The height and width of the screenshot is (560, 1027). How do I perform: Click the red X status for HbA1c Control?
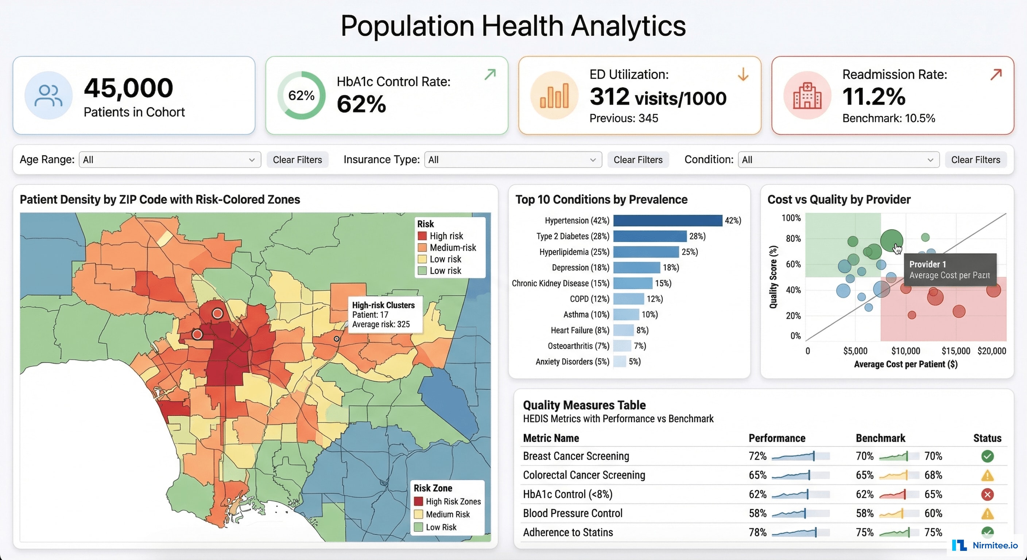coord(988,495)
